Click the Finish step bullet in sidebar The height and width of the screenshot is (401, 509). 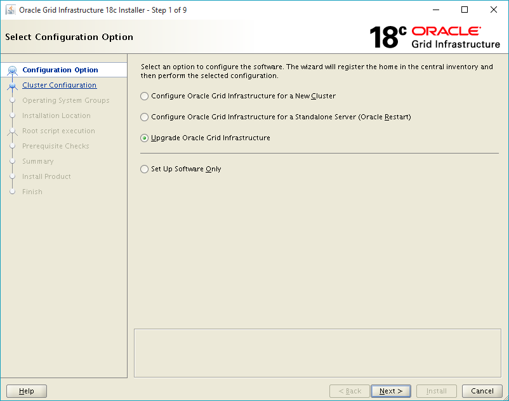(12, 192)
